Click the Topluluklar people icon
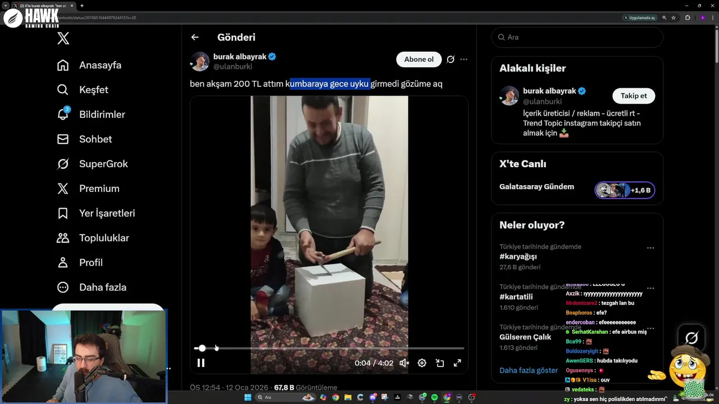The width and height of the screenshot is (719, 404). click(63, 238)
